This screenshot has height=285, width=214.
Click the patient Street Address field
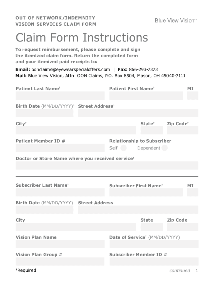(x=138, y=113)
